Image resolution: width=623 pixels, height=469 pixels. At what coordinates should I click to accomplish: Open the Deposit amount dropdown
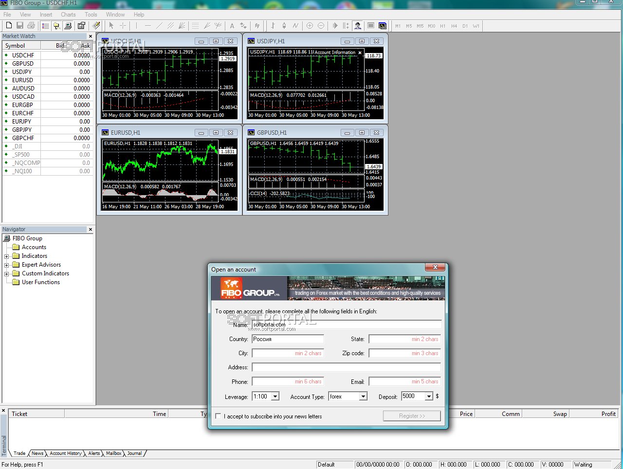[x=429, y=397]
